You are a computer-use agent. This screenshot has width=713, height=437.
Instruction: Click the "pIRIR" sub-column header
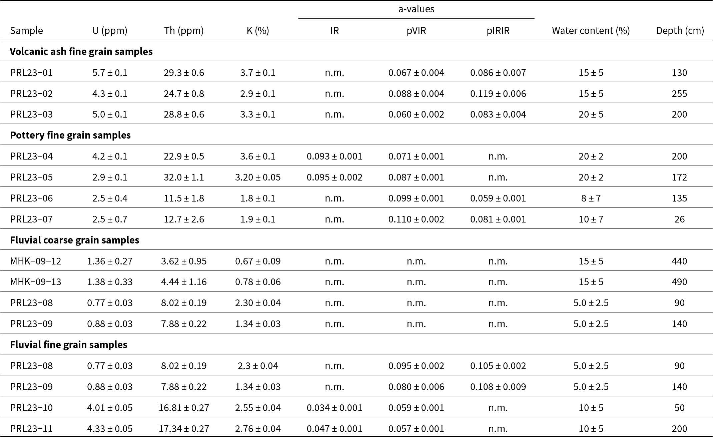[x=498, y=31]
